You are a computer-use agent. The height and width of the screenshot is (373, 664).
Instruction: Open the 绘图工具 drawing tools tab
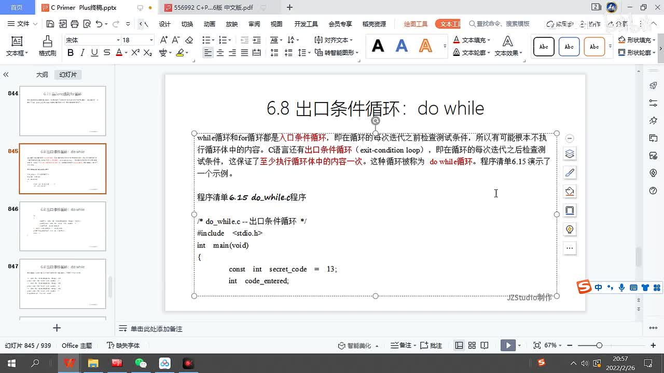[416, 24]
